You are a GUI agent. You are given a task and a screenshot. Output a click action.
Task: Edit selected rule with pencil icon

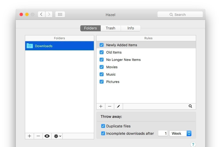tap(118, 106)
